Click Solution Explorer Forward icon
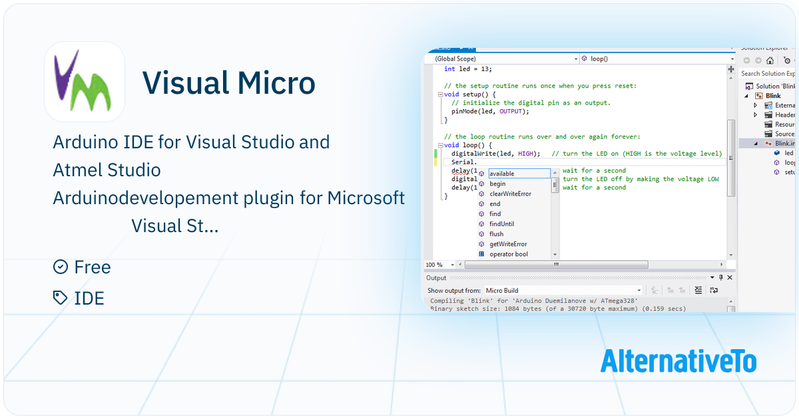799x419 pixels. 758,60
